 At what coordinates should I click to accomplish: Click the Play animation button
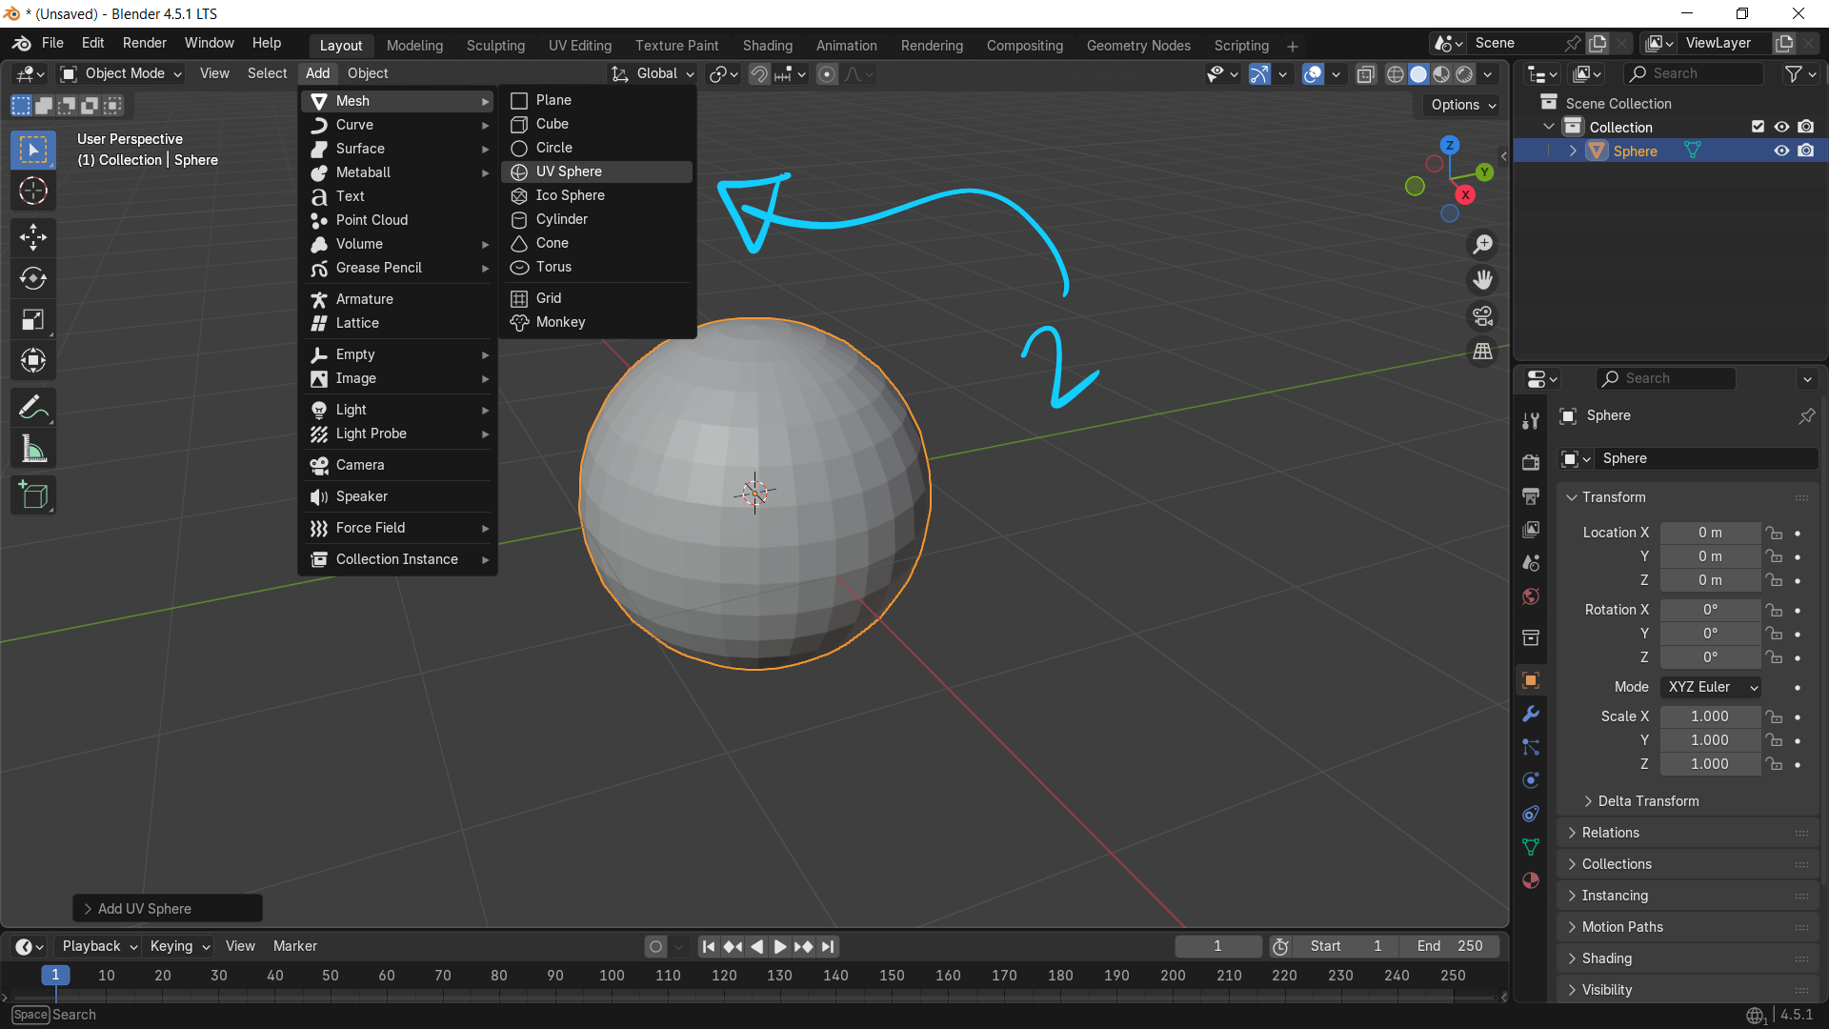coord(780,946)
